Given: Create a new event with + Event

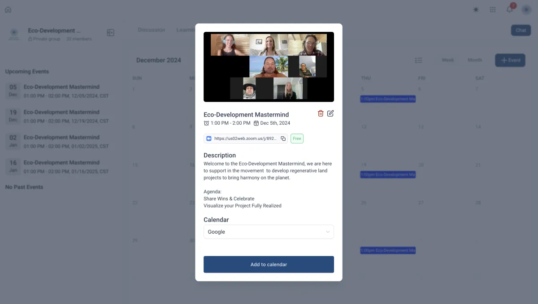Looking at the screenshot, I should [510, 60].
